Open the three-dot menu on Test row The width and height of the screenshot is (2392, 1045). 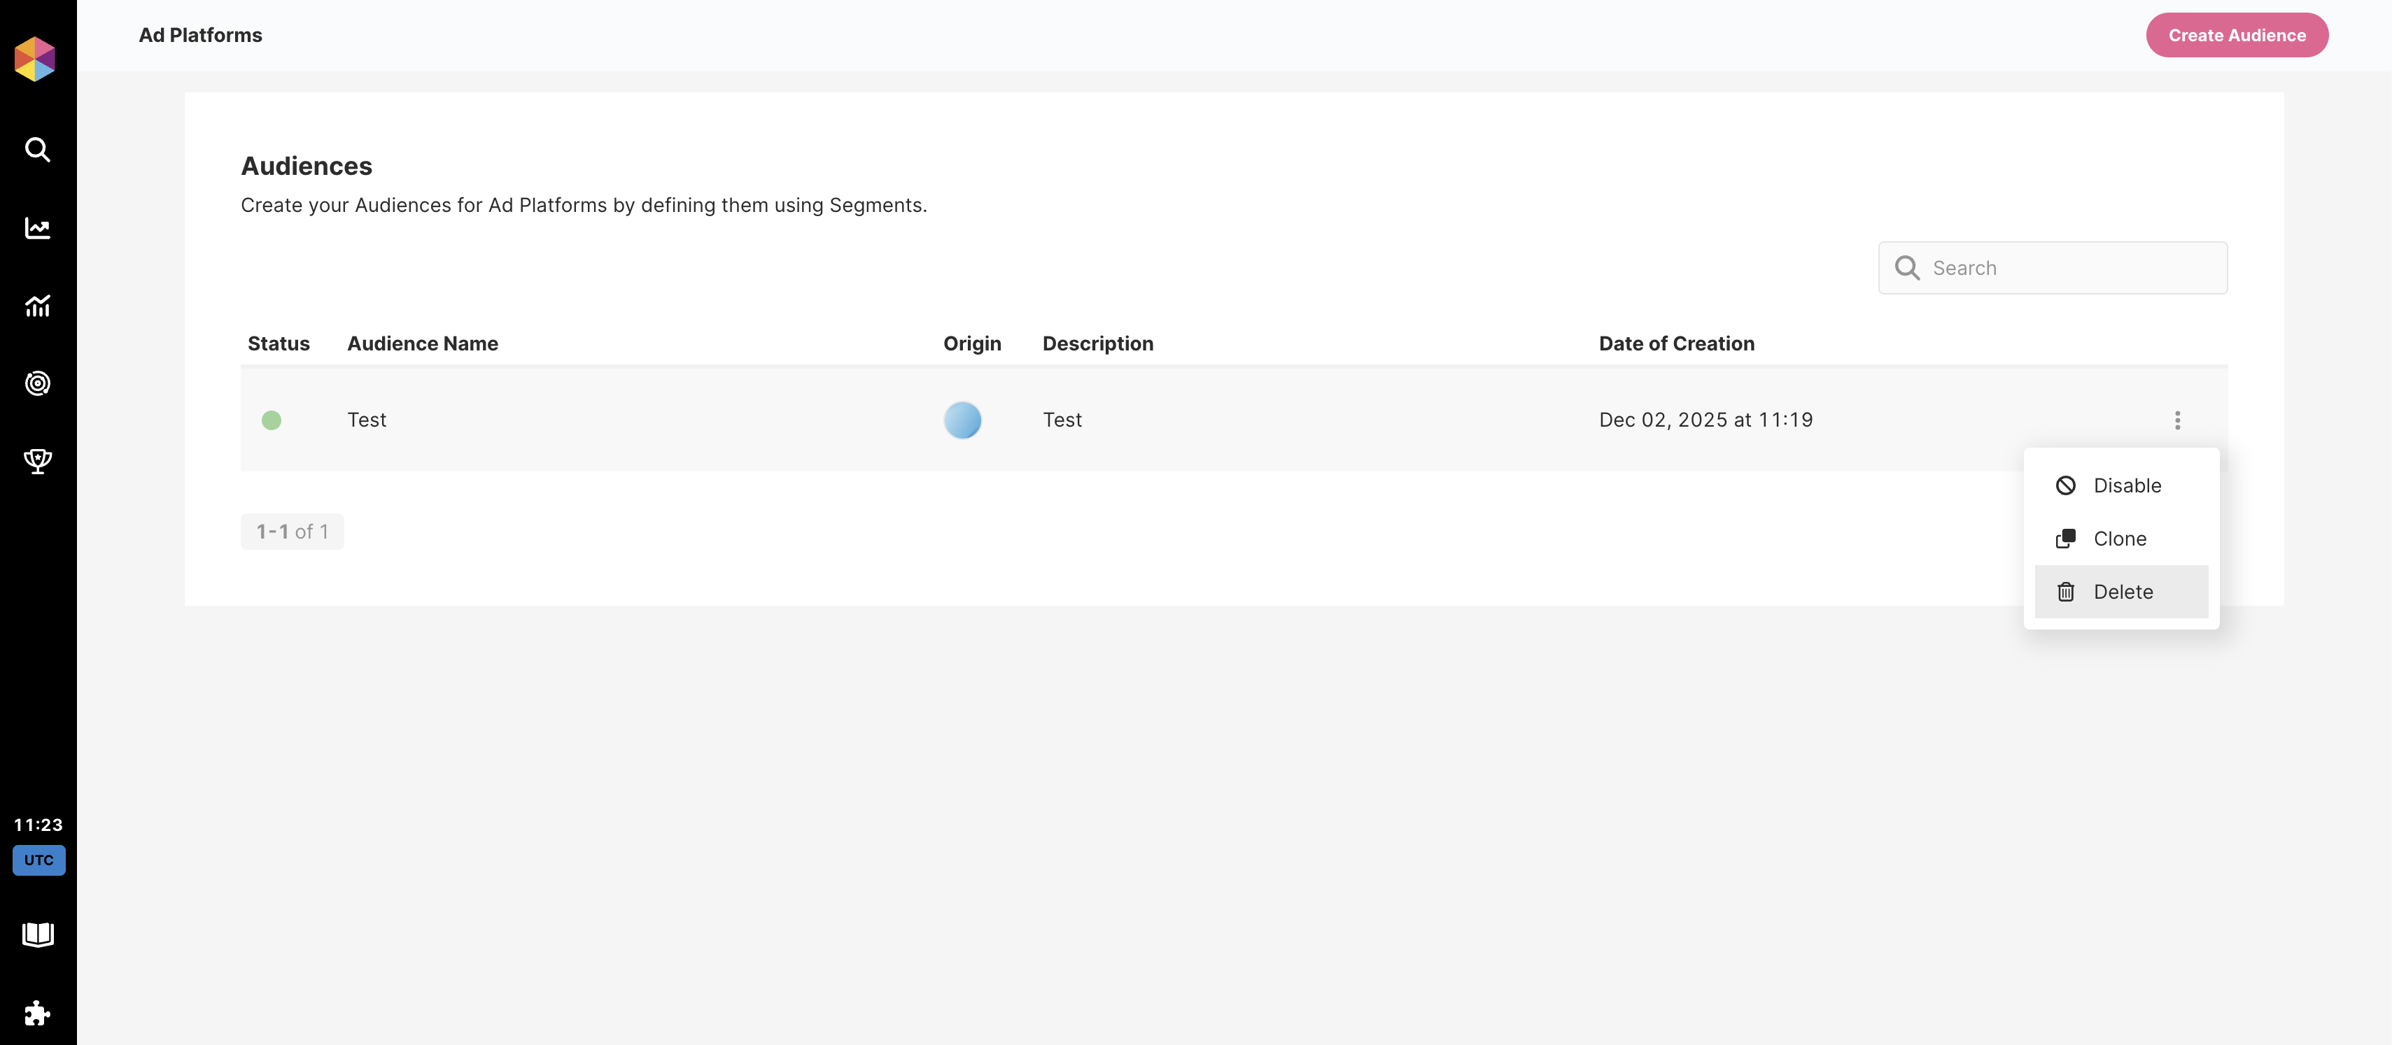[2176, 420]
